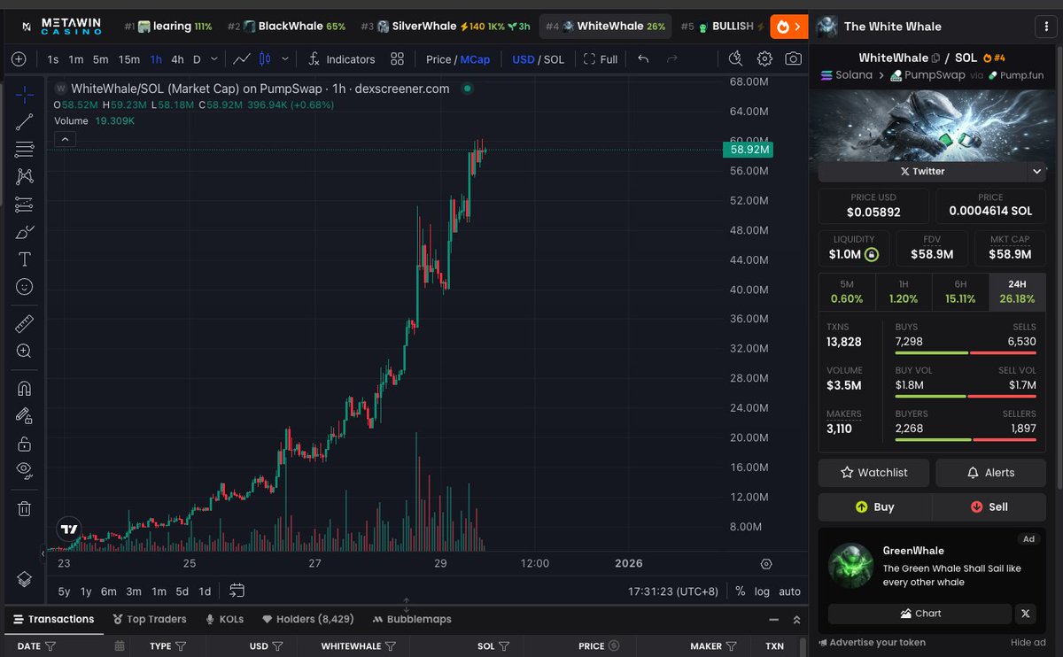Screen dimensions: 1063x657
Task: Click the trash remove drawings icon
Action: [x=25, y=508]
